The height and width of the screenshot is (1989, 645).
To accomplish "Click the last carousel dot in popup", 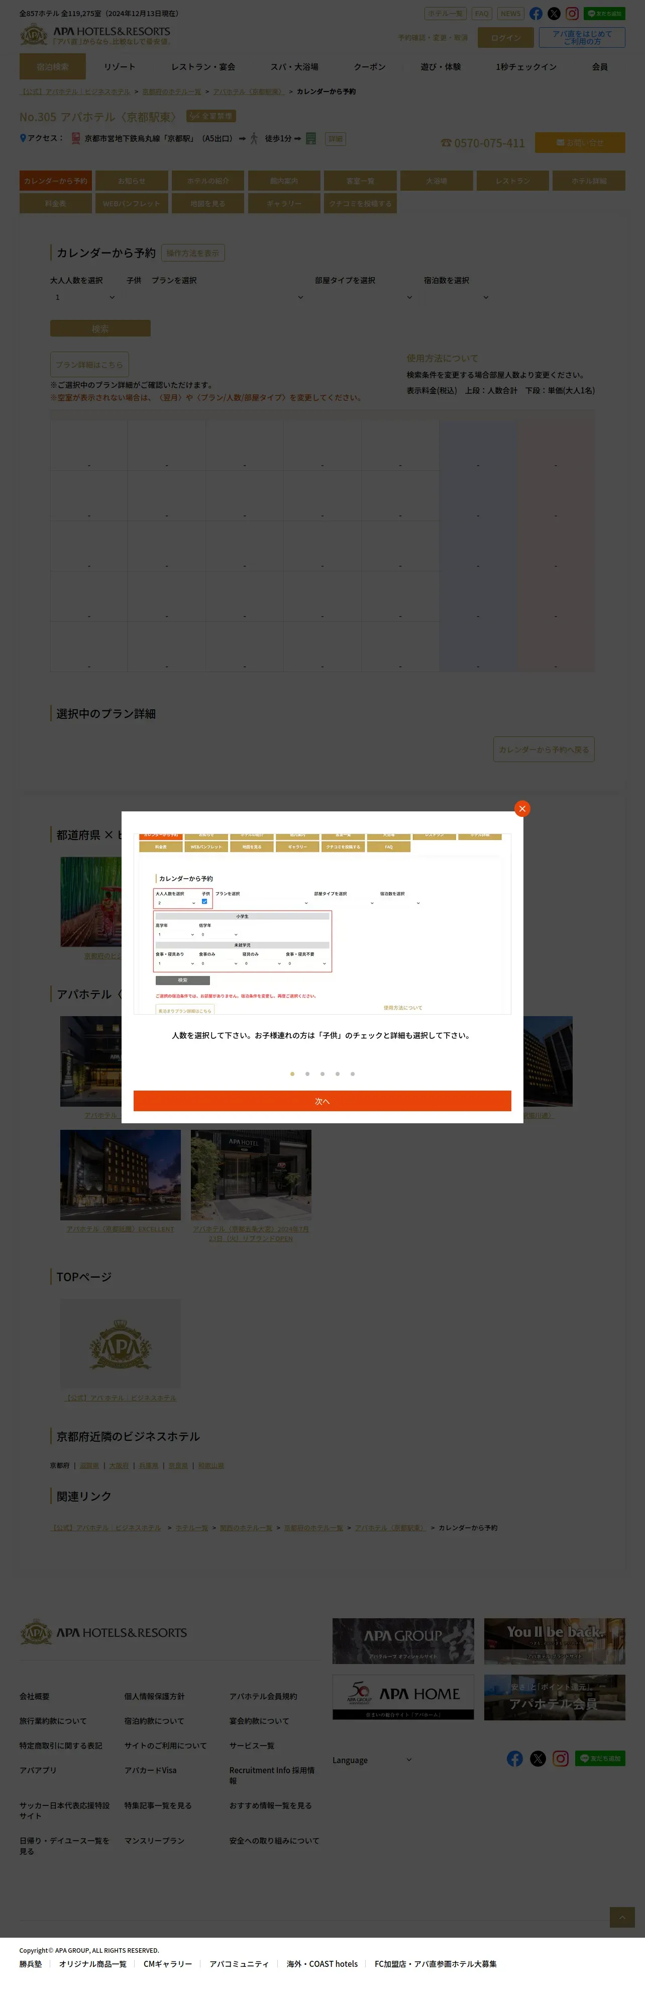I will (x=352, y=1074).
